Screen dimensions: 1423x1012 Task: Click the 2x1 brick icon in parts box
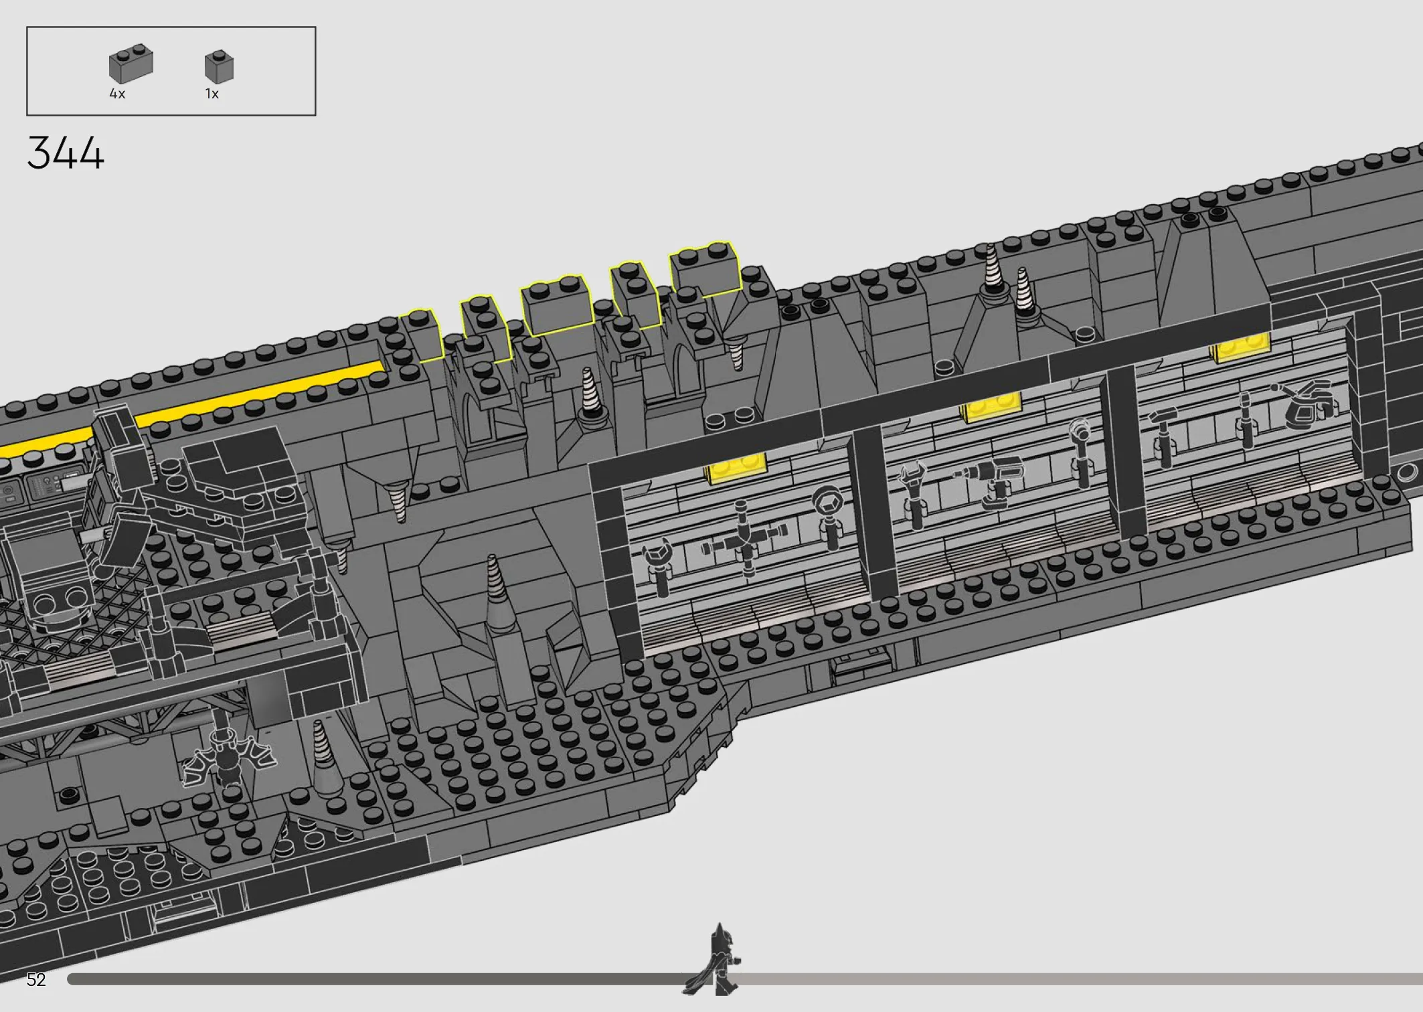[x=131, y=64]
